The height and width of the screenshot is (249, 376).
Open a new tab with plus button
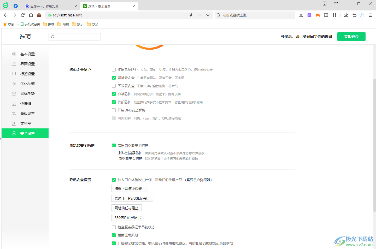pos(143,6)
